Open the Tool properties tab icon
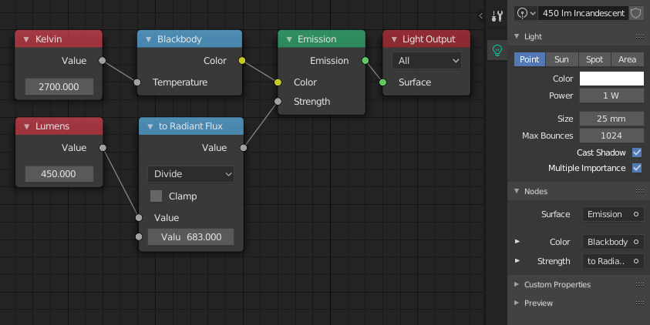This screenshot has height=325, width=650. click(497, 16)
